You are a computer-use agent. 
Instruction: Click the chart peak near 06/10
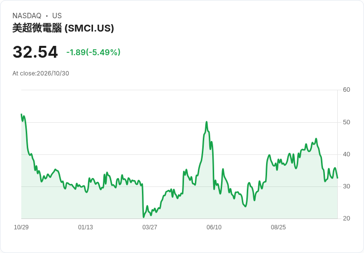click(x=206, y=122)
